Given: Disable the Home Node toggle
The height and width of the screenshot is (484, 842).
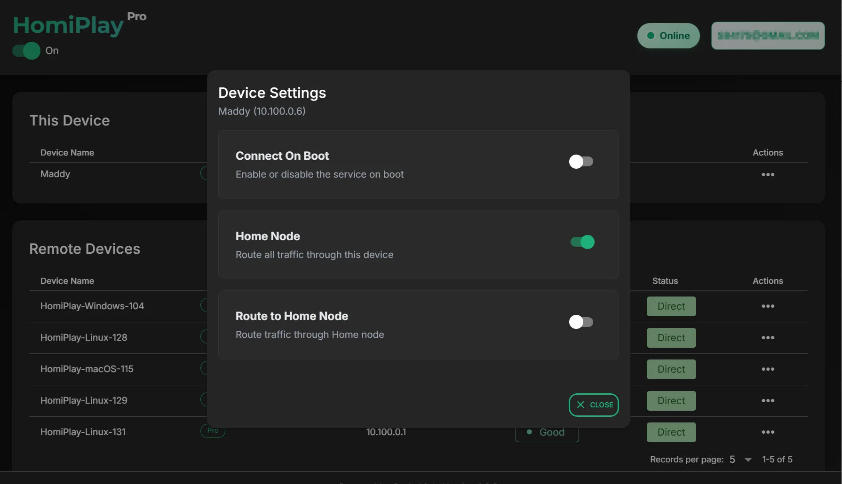Looking at the screenshot, I should coord(582,242).
